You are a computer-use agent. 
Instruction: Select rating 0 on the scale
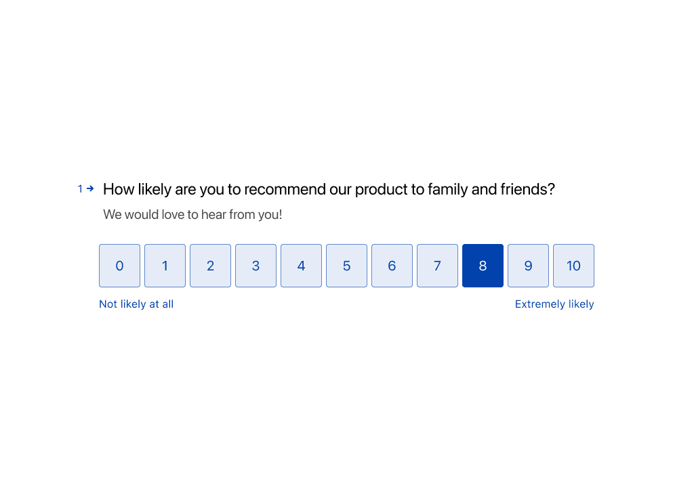[119, 266]
